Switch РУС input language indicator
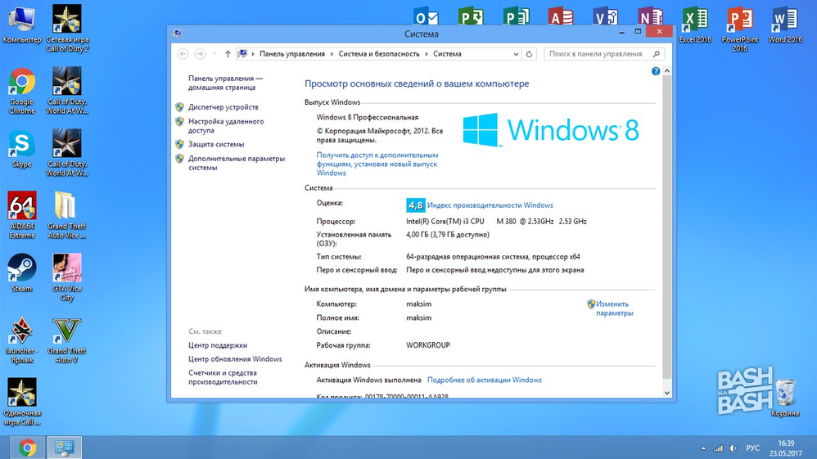Viewport: 817px width, 459px height. point(752,448)
